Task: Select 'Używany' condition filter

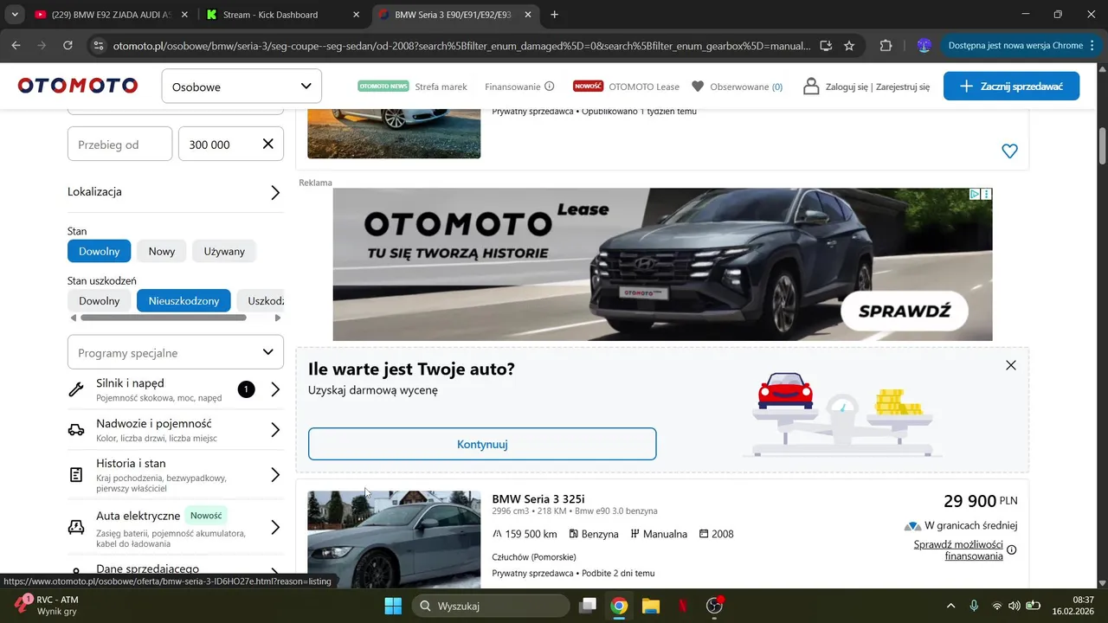Action: click(x=224, y=251)
